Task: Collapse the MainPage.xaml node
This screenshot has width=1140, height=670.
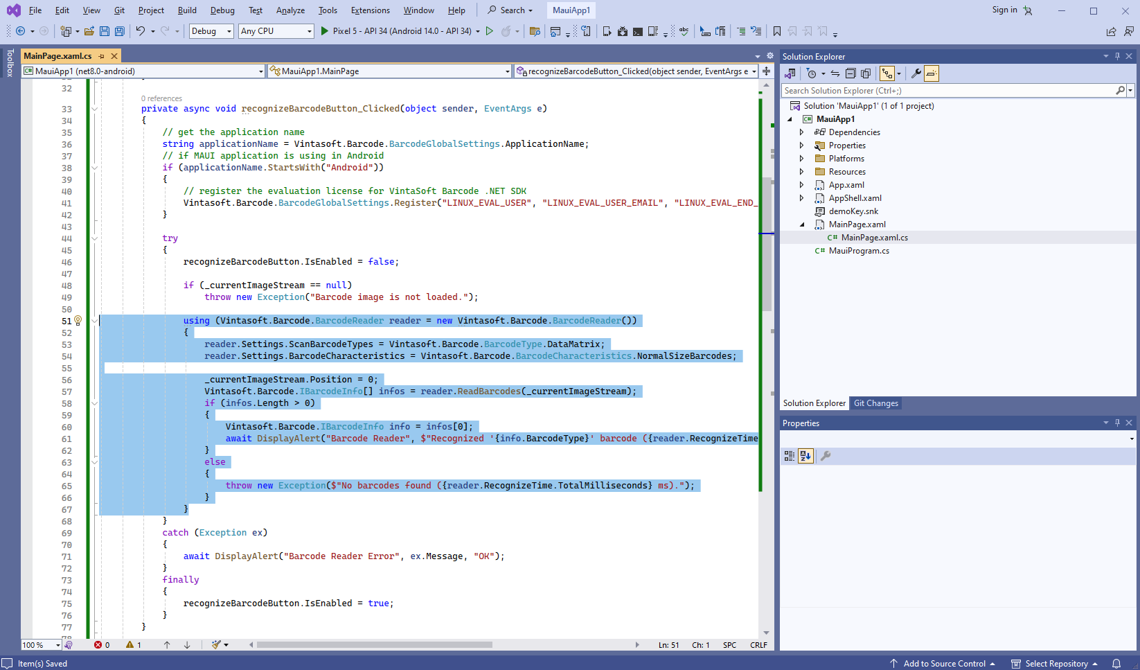Action: [x=802, y=224]
